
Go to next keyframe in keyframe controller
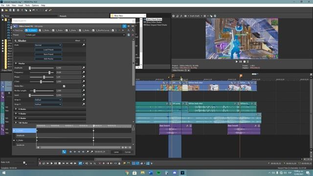click(79, 152)
